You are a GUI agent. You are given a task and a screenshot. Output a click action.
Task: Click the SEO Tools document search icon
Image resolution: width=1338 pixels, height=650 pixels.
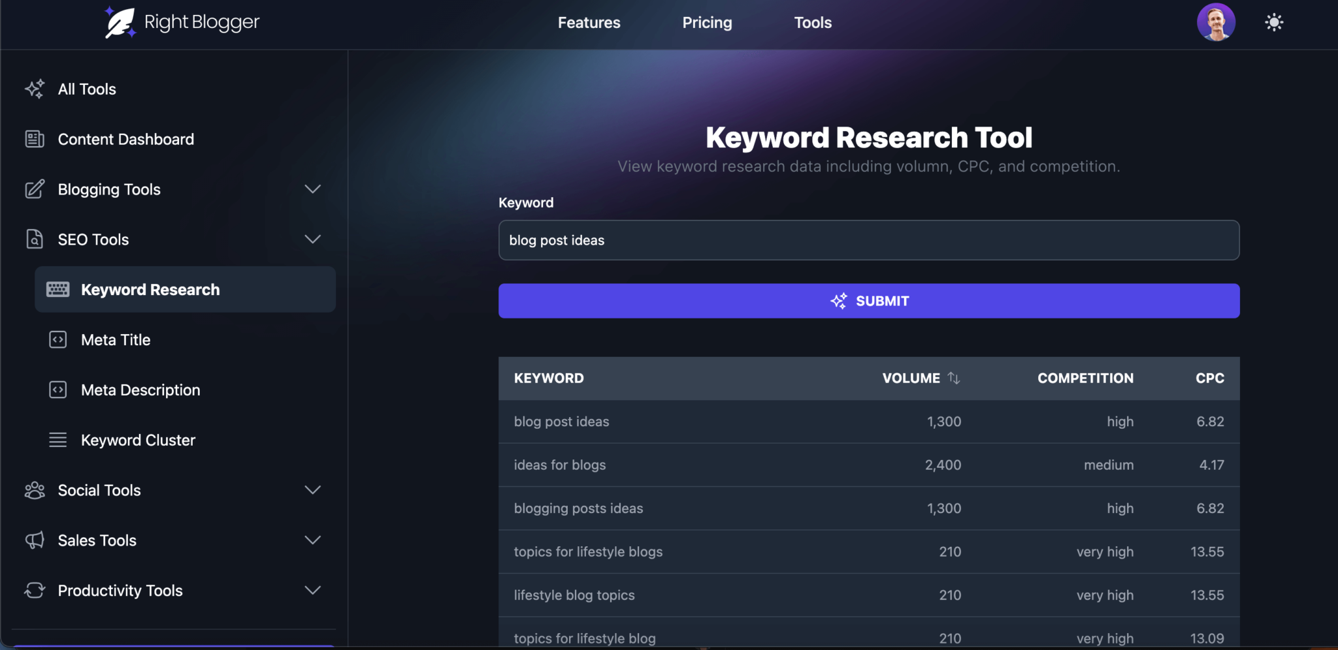35,240
